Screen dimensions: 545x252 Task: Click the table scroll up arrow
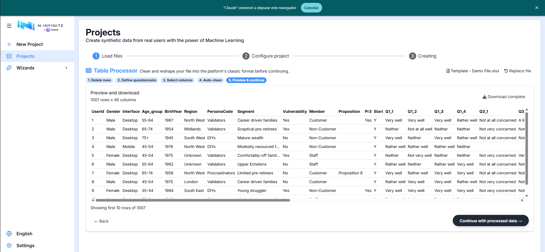[527, 110]
